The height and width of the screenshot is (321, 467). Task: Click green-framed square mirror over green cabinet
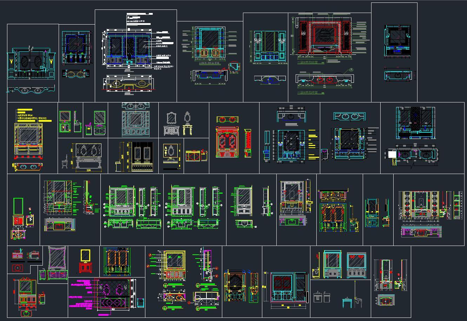pyautogui.click(x=65, y=121)
